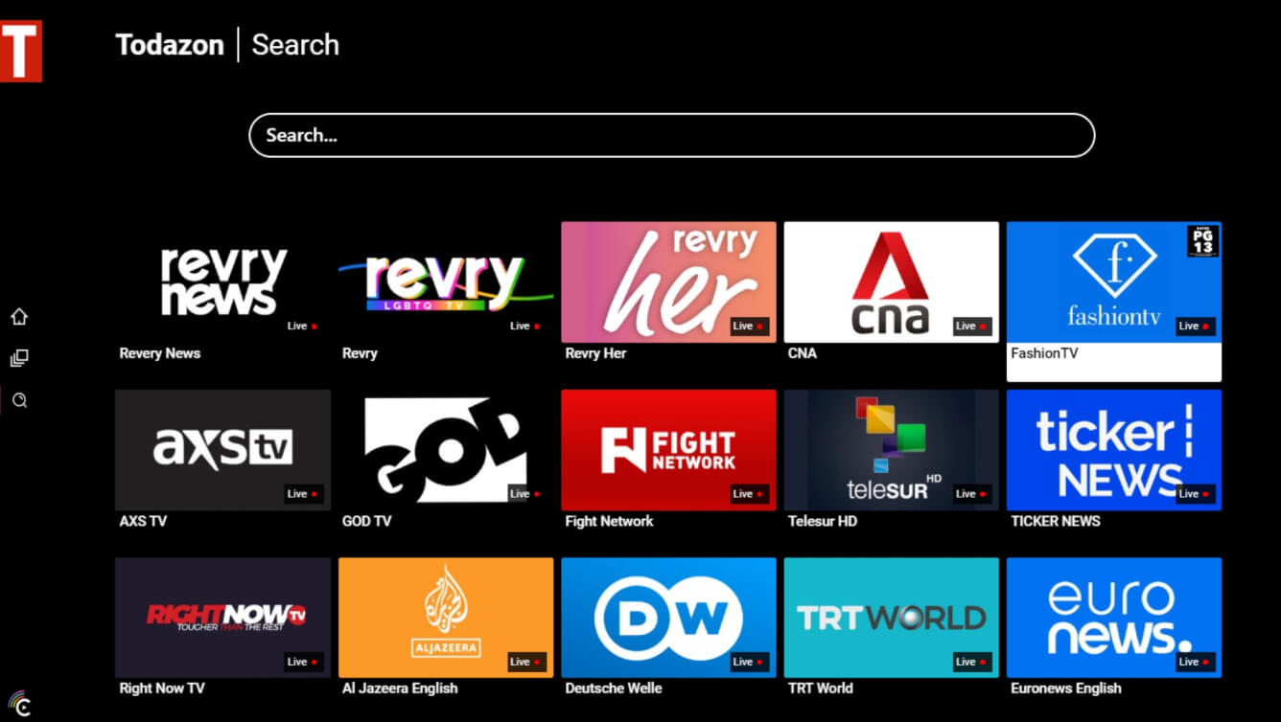Click the PG 13 rating badge on FashionTV
This screenshot has height=722, width=1281.
coord(1201,241)
